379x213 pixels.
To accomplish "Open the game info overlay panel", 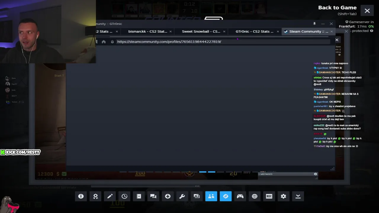I will [x=81, y=196].
